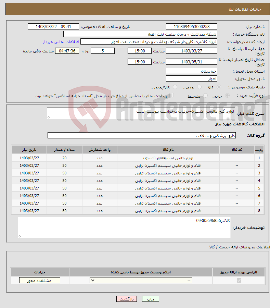This screenshot has width=270, height=308.
Task: Open the license status dropdown
Action: pos(141,281)
